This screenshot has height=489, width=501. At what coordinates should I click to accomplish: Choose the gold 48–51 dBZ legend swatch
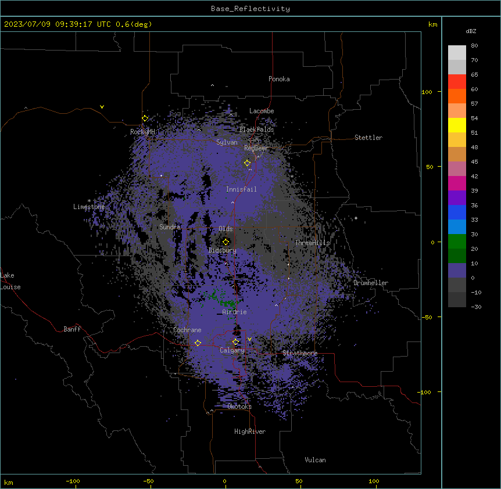[x=457, y=140]
